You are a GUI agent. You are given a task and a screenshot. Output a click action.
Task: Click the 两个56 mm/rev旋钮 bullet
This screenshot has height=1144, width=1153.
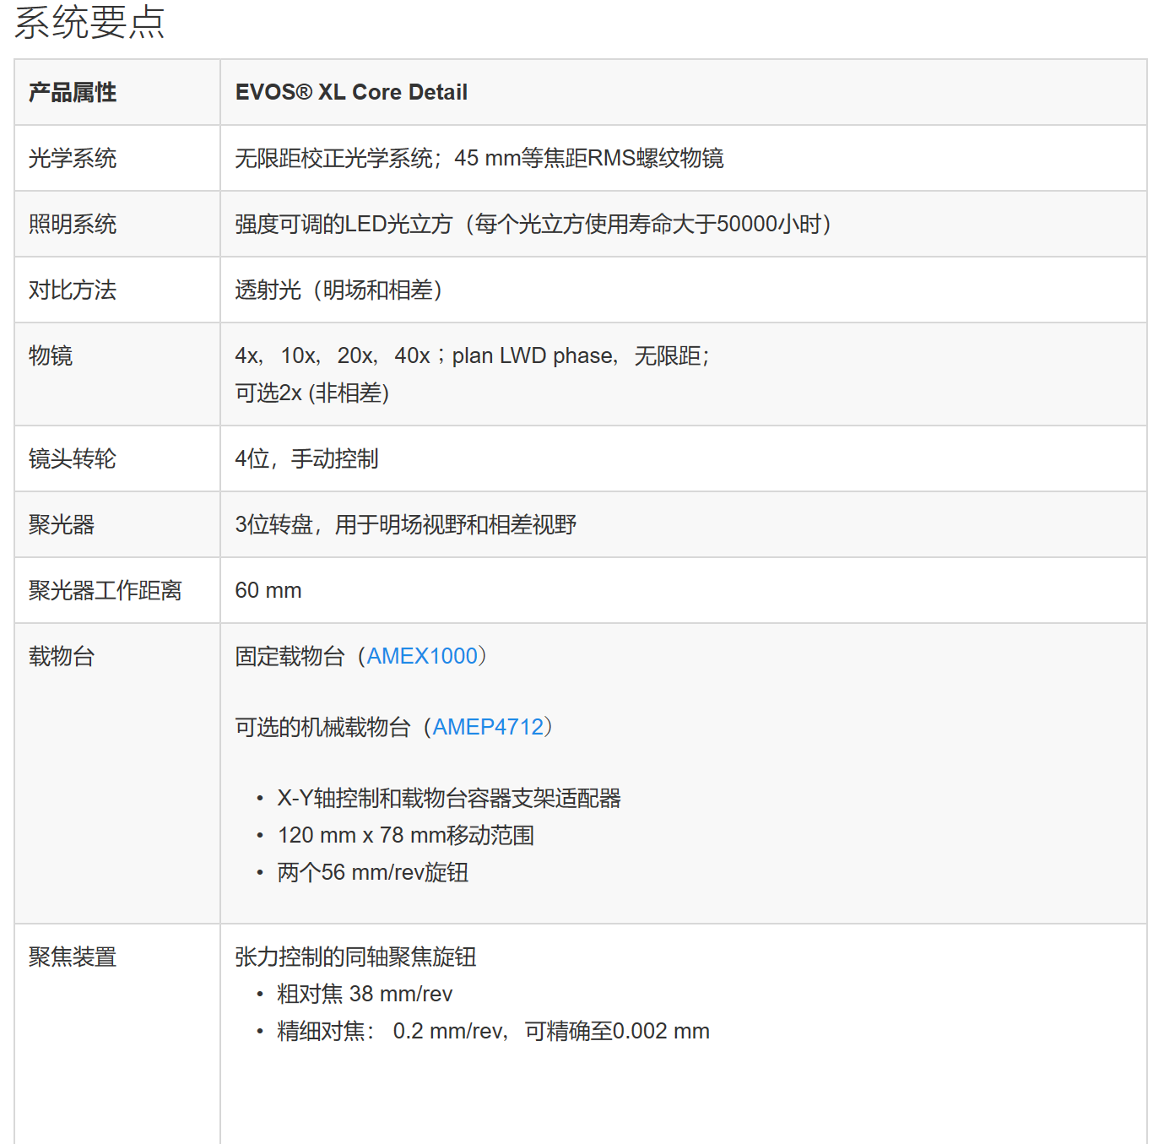click(373, 872)
